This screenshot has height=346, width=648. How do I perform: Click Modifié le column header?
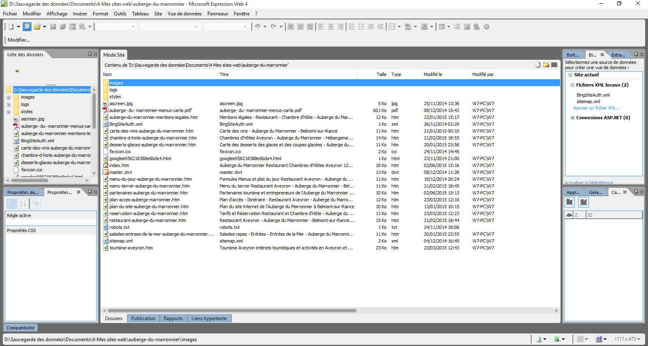(x=433, y=74)
